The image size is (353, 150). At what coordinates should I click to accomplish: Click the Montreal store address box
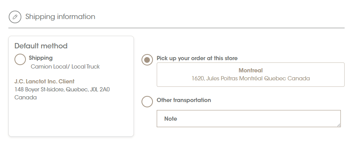pos(251,75)
